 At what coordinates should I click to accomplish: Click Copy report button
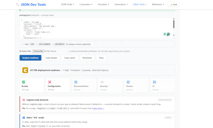point(70,58)
